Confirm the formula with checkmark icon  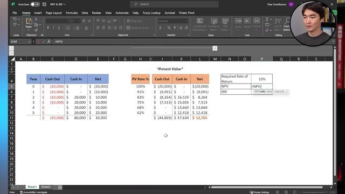pyautogui.click(x=44, y=41)
